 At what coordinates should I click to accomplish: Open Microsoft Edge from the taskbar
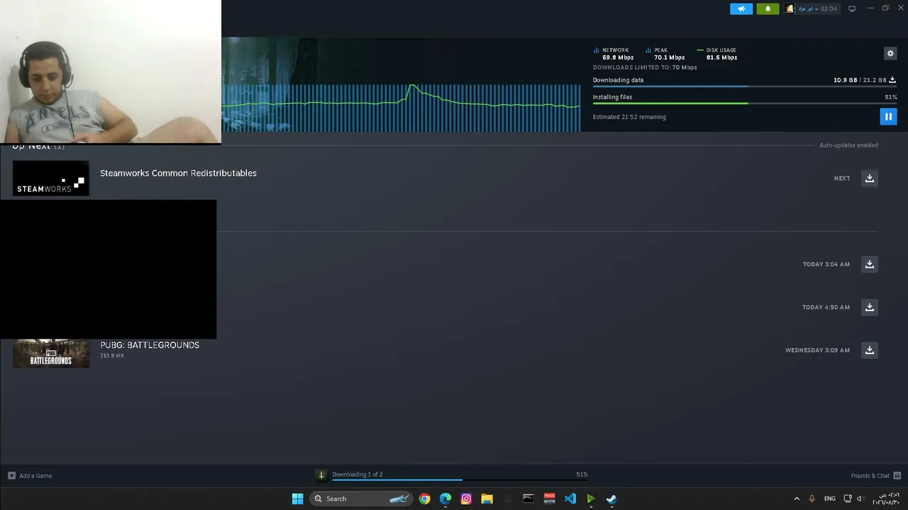pos(445,499)
